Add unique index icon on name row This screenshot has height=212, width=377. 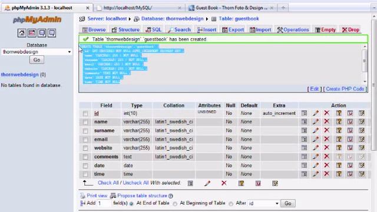(350, 122)
